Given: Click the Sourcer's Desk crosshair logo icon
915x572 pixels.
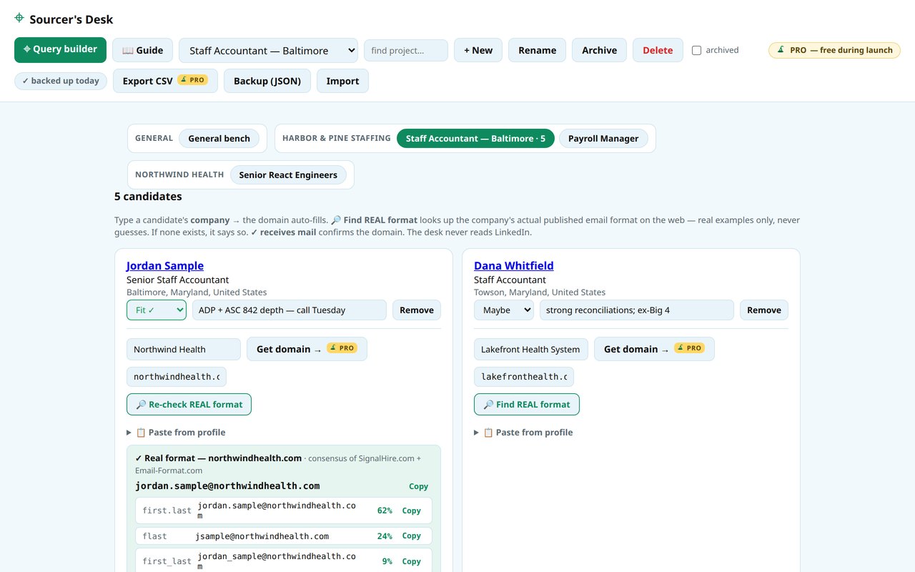Looking at the screenshot, I should [19, 18].
